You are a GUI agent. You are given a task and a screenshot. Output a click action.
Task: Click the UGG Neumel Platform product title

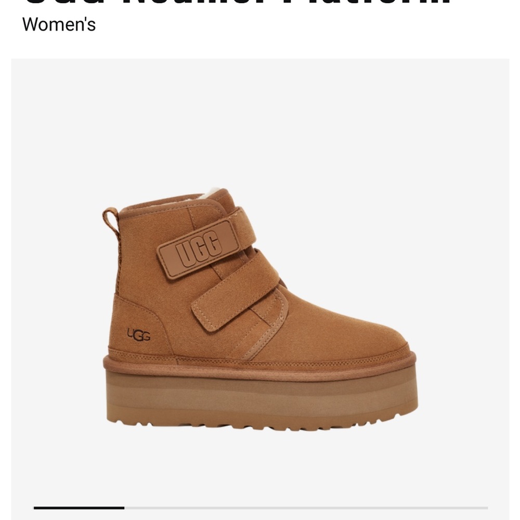(x=238, y=3)
